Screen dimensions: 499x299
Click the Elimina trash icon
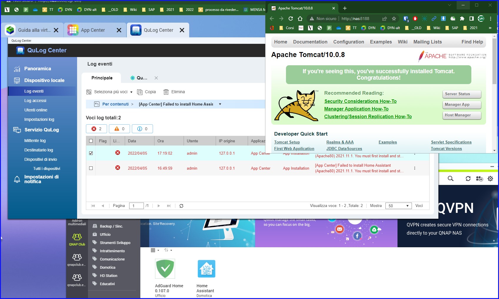tap(166, 92)
